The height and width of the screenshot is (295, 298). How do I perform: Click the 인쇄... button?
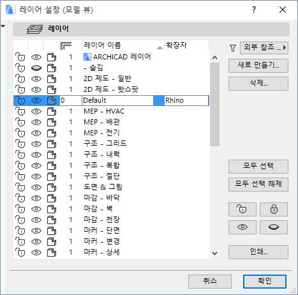(x=258, y=252)
